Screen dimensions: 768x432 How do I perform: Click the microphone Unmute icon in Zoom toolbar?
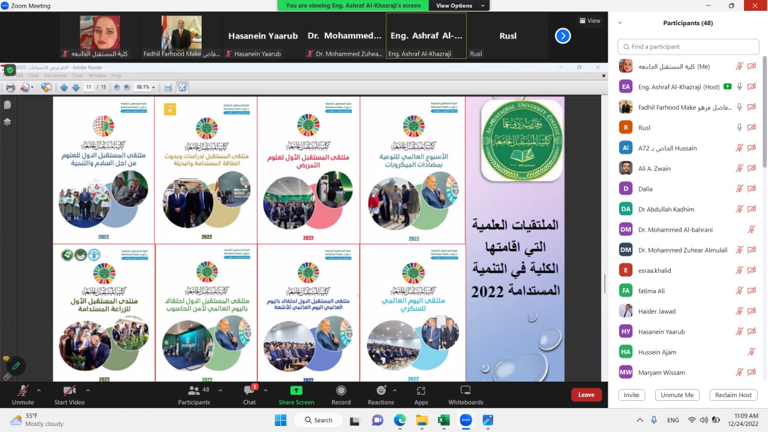pyautogui.click(x=23, y=391)
